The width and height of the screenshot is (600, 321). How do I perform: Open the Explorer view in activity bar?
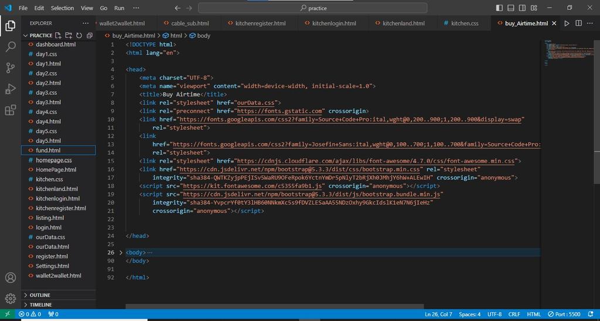(11, 26)
